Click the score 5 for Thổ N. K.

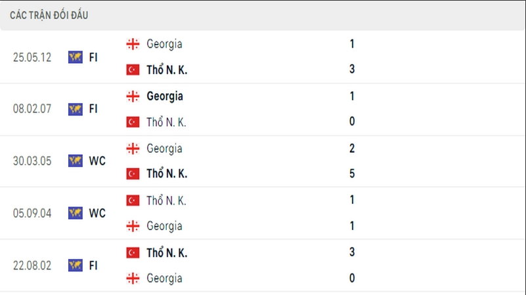click(x=352, y=174)
